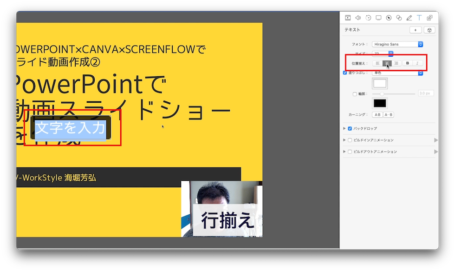Uncheck the 塗りつぶし fill checkbox

[344, 73]
